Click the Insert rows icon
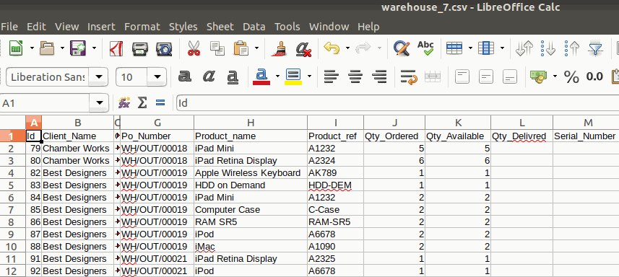Viewport: 619px width, 277px height. click(454, 48)
